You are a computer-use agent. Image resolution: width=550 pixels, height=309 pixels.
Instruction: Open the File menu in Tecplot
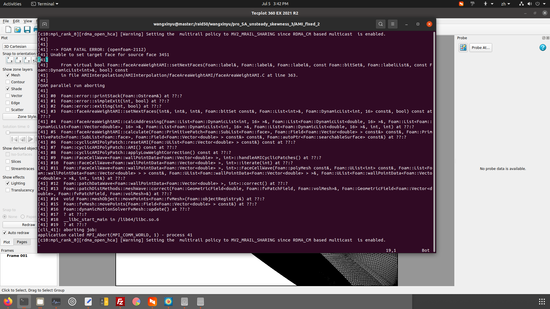pyautogui.click(x=6, y=21)
